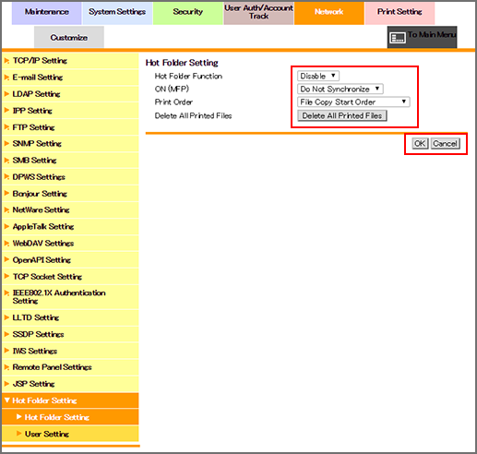Viewport: 477px width, 454px height.
Task: Click the arrow icon beside SNMP Setting
Action: (x=6, y=143)
